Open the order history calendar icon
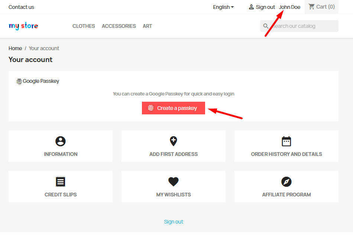The image size is (353, 238). [x=286, y=141]
